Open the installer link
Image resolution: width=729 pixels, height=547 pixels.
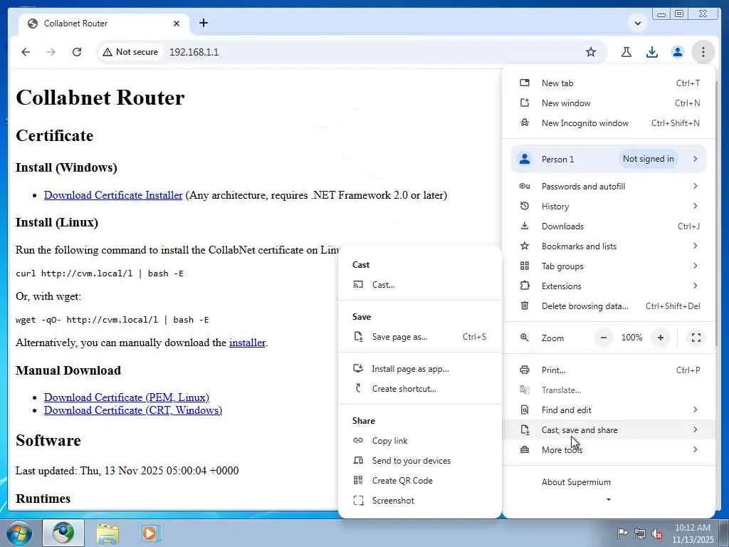[x=247, y=343]
